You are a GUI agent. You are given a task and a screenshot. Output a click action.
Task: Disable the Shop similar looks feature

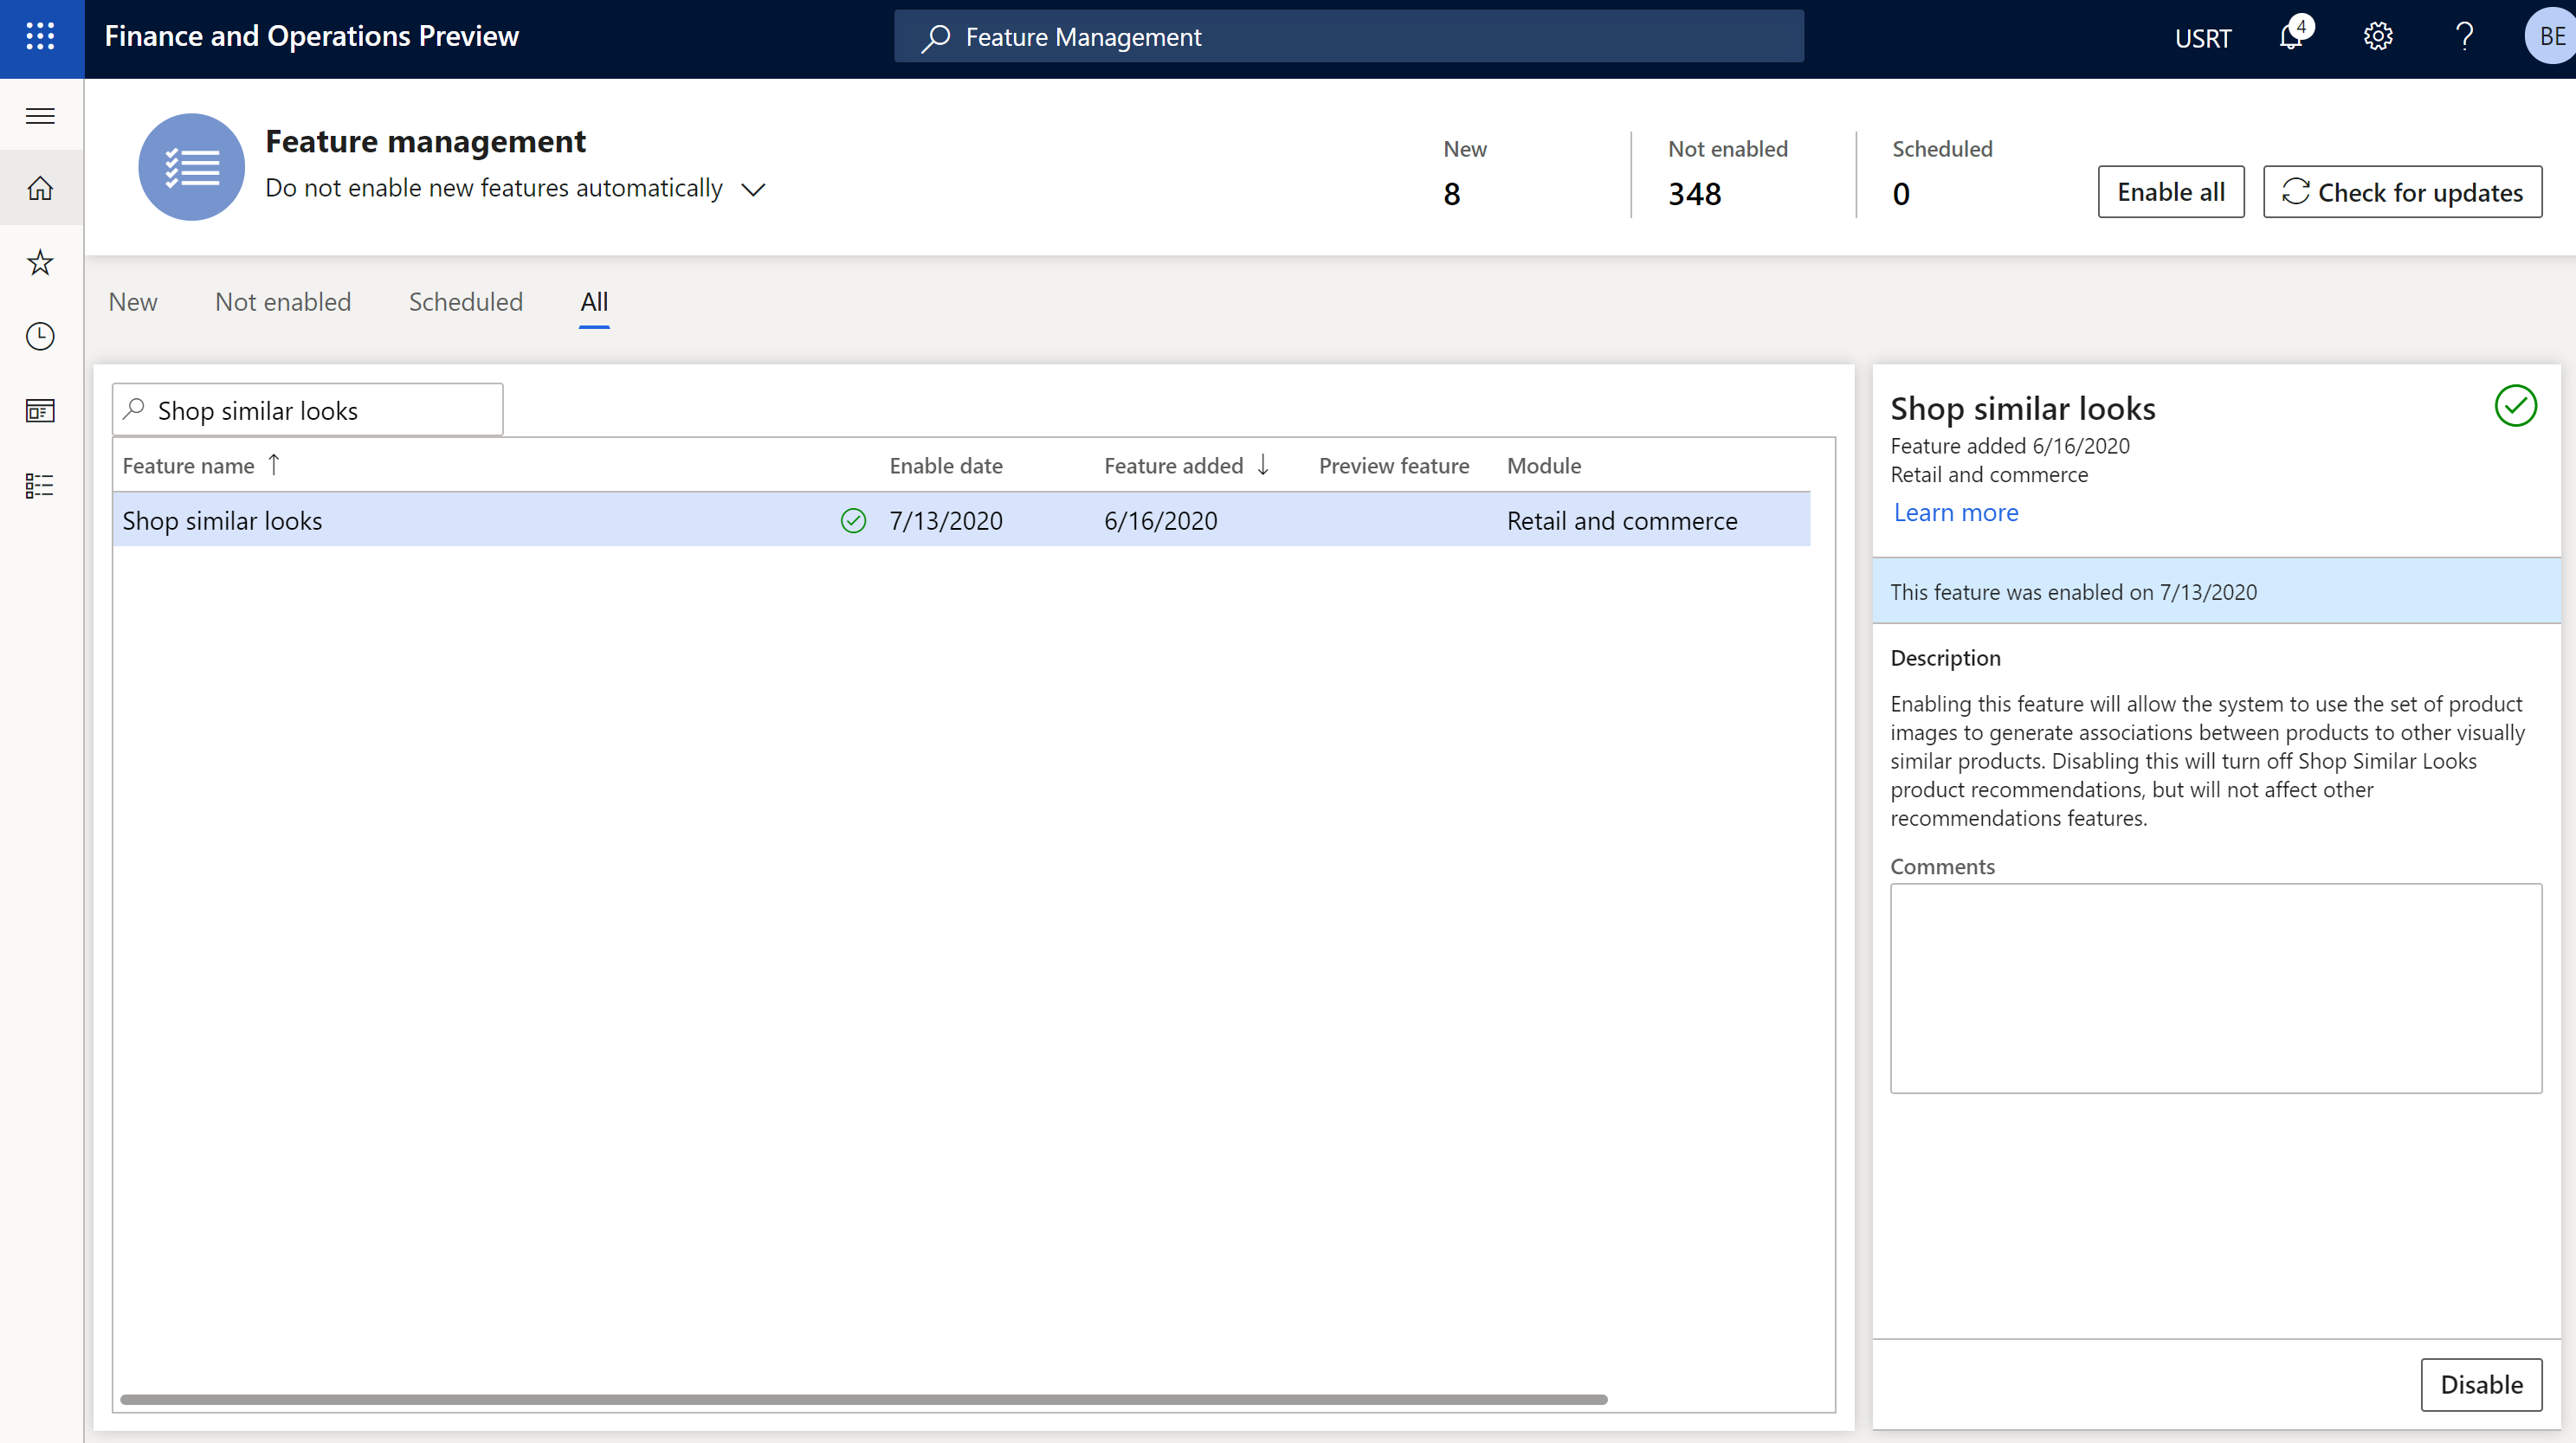pos(2477,1385)
